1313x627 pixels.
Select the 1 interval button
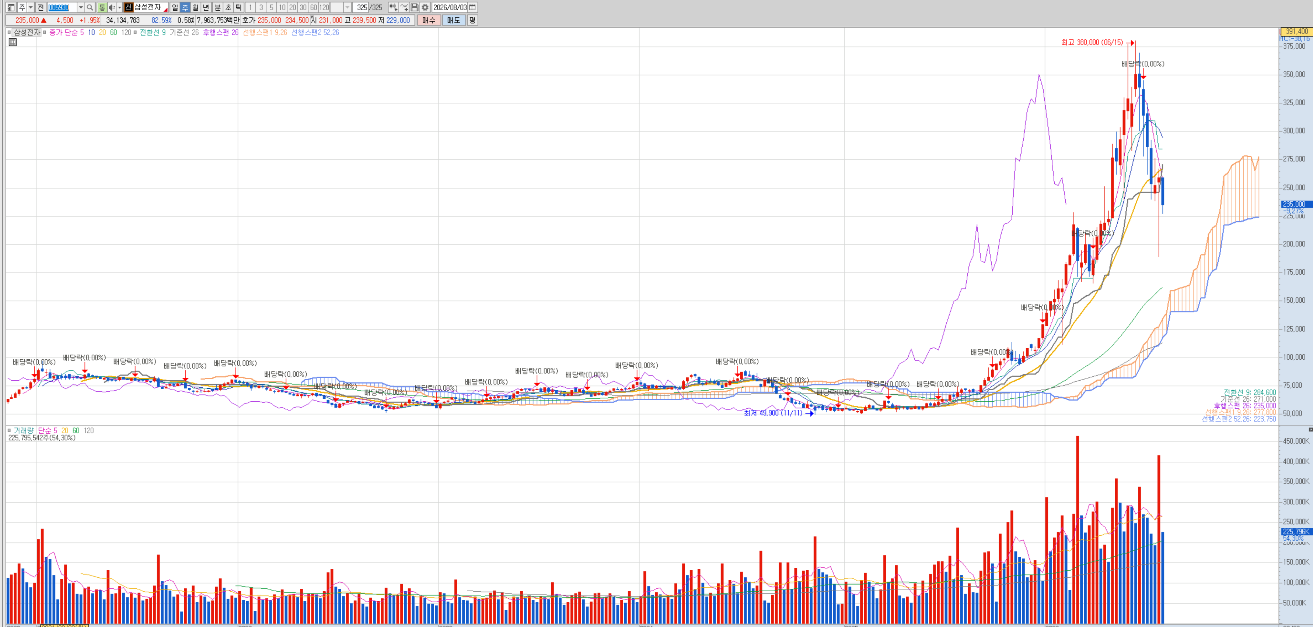250,7
